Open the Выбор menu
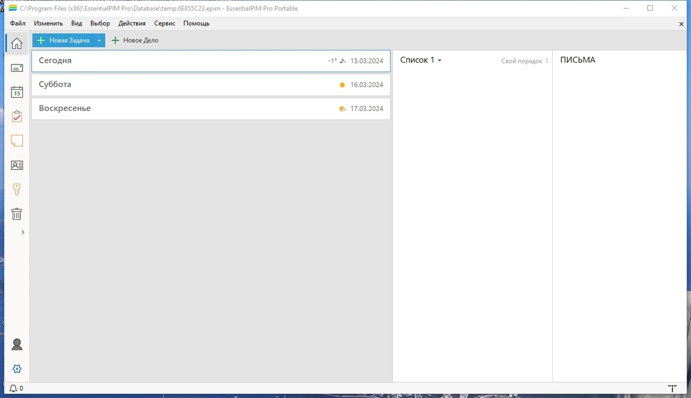 click(x=100, y=24)
